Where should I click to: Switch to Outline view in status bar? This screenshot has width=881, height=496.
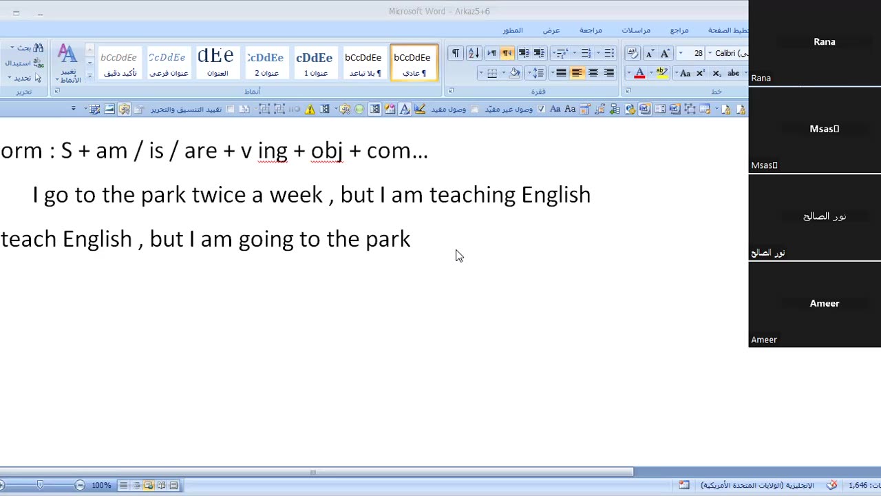(x=136, y=485)
